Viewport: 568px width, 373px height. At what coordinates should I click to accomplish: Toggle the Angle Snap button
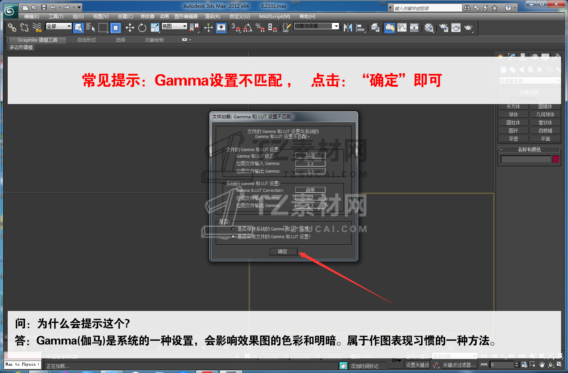click(x=248, y=27)
